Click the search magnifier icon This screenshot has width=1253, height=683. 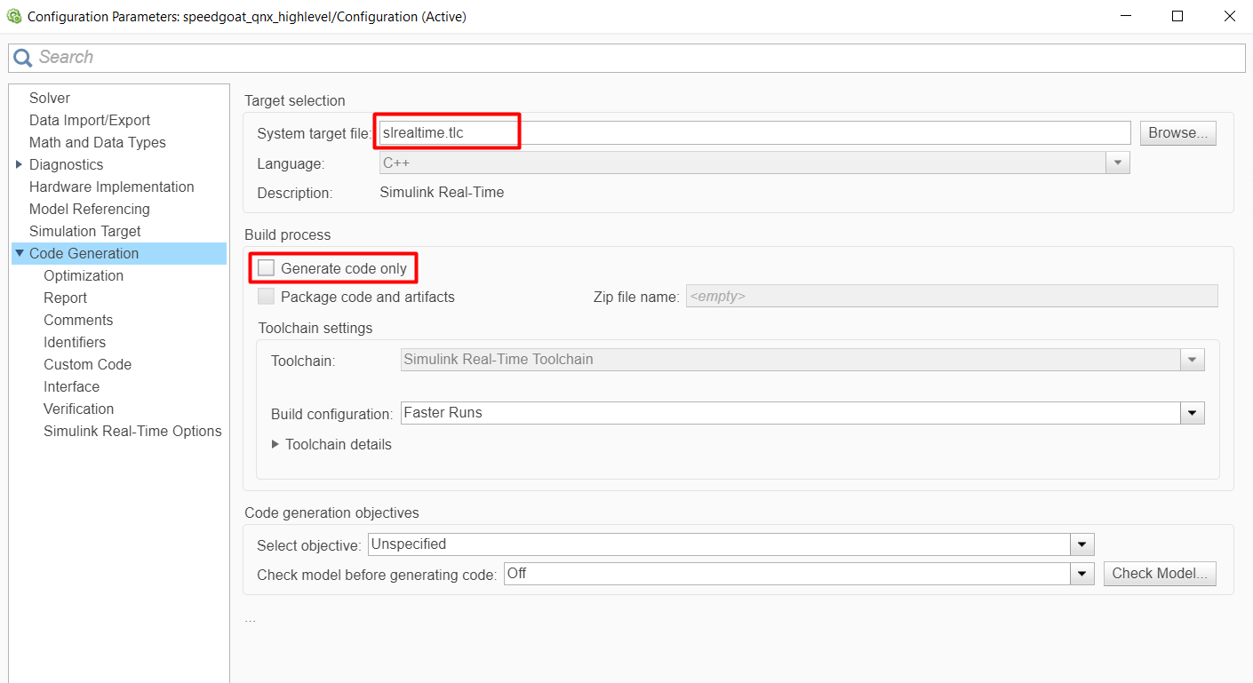[22, 58]
